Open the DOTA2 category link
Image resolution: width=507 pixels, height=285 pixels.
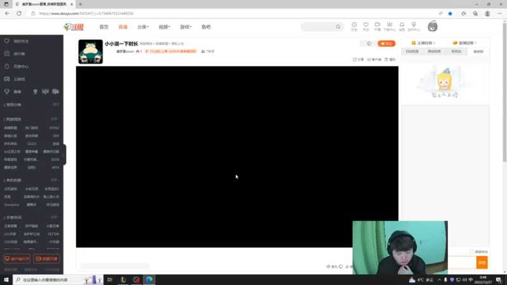54,128
